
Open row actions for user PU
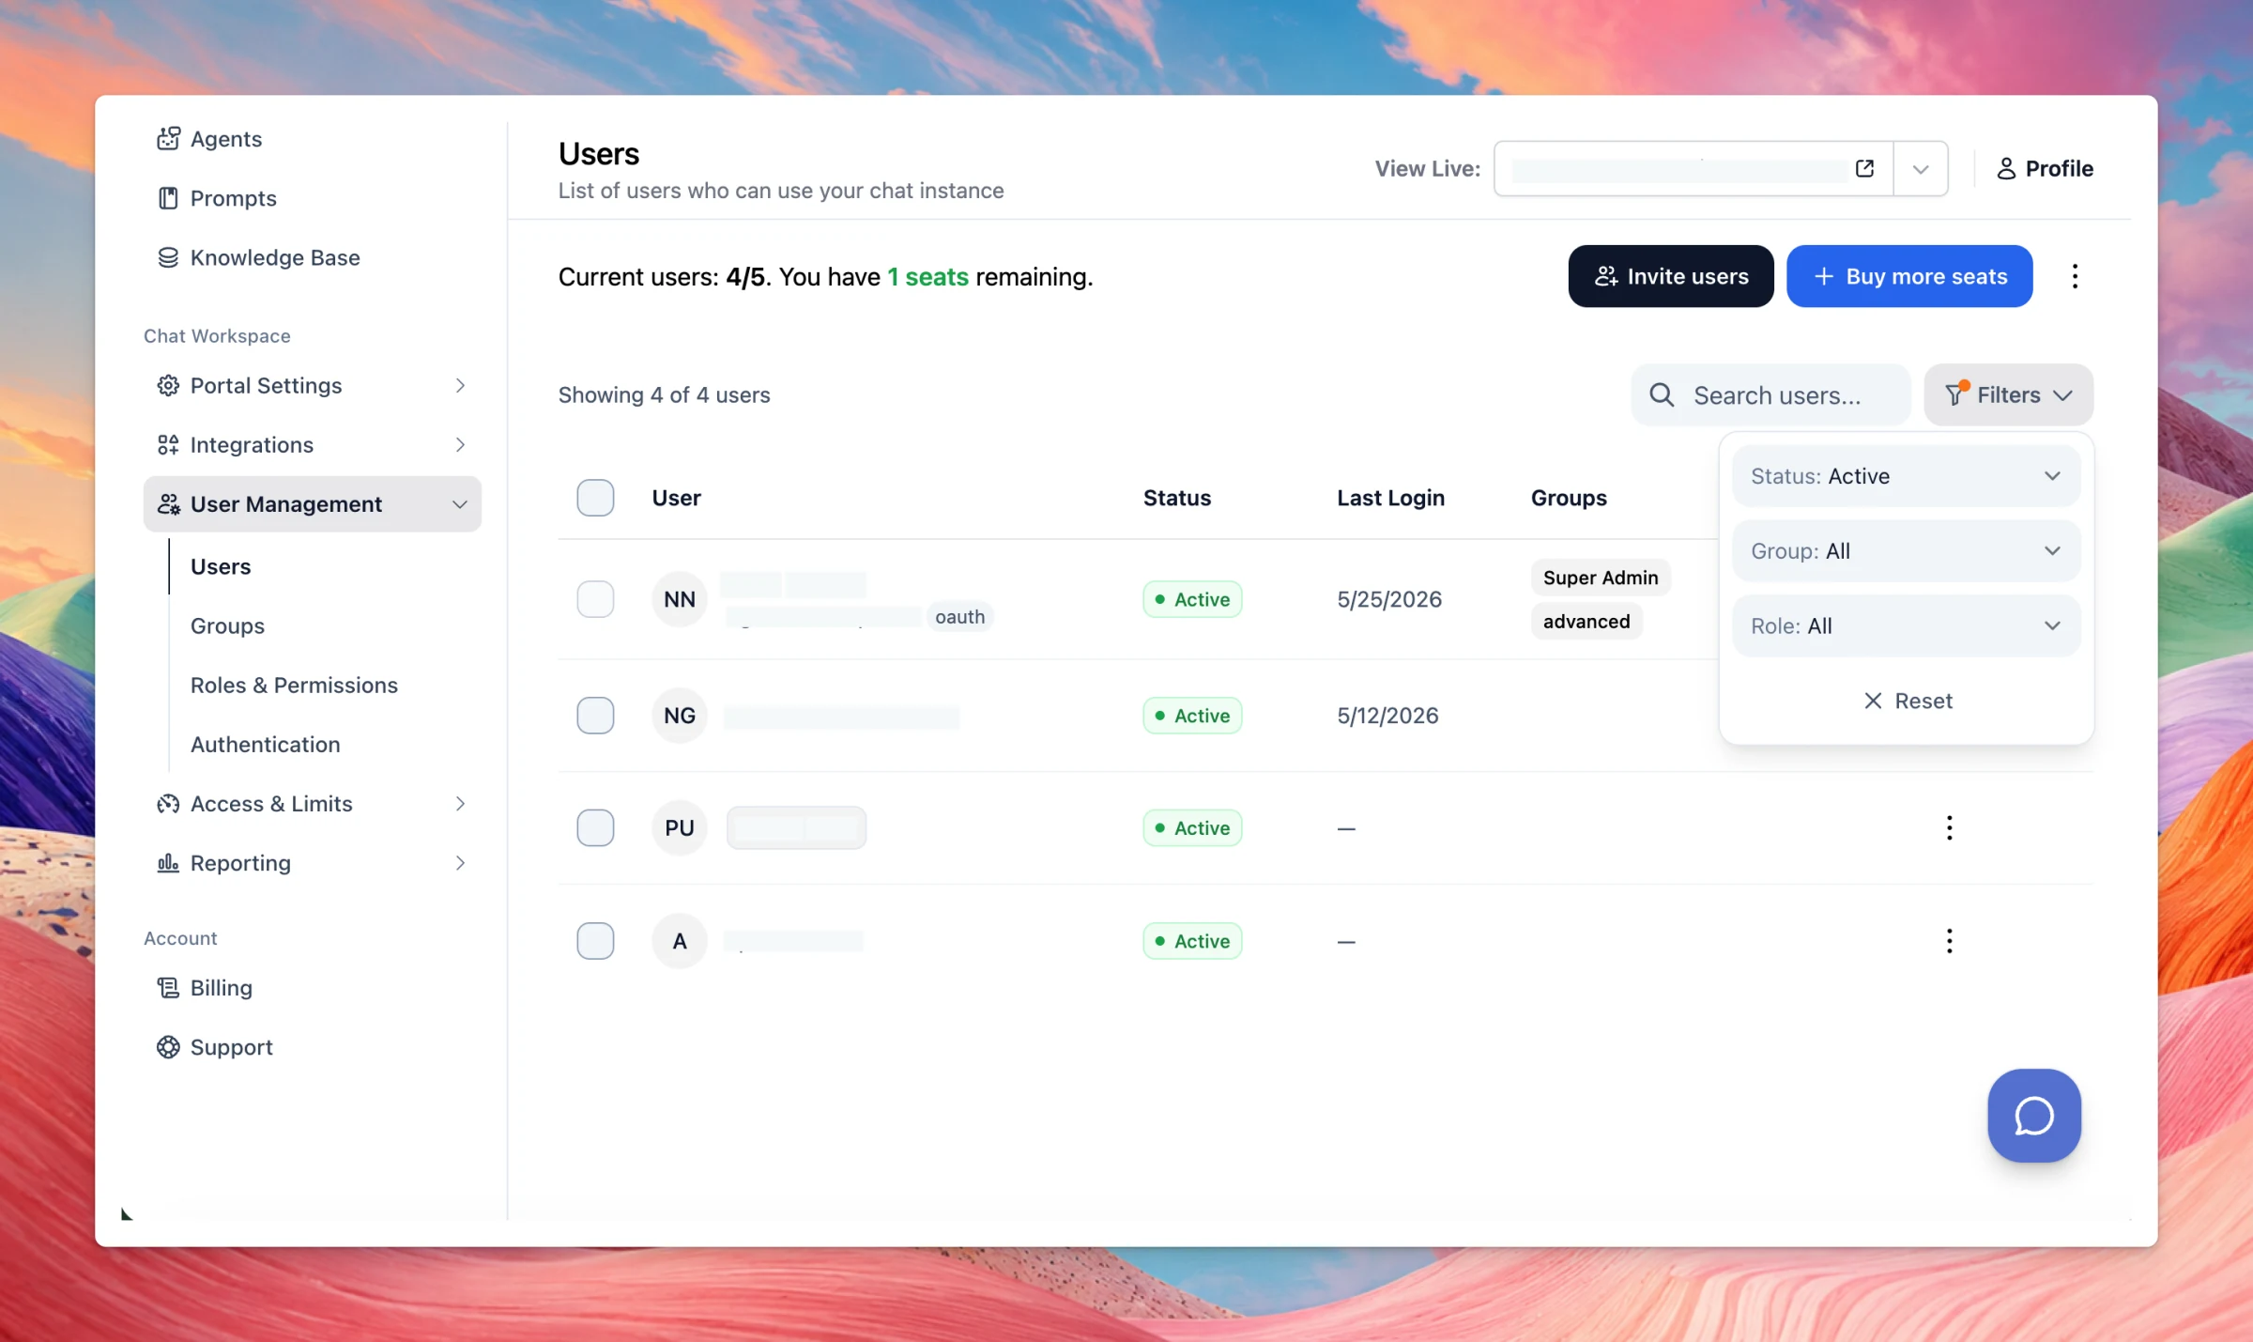(x=1949, y=828)
